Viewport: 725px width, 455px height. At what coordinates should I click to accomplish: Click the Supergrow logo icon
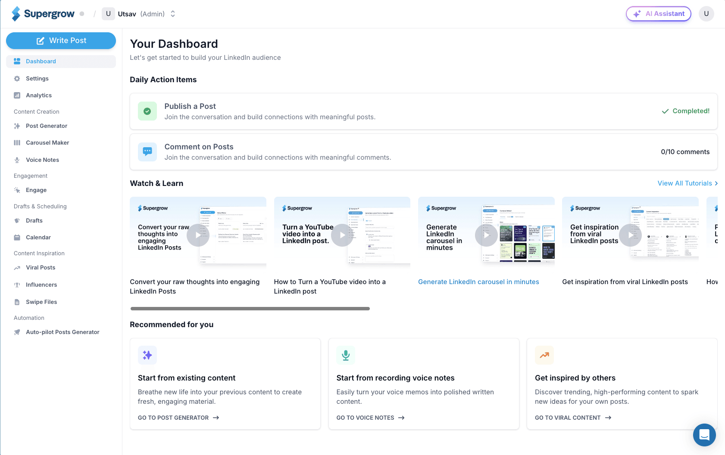coord(16,14)
